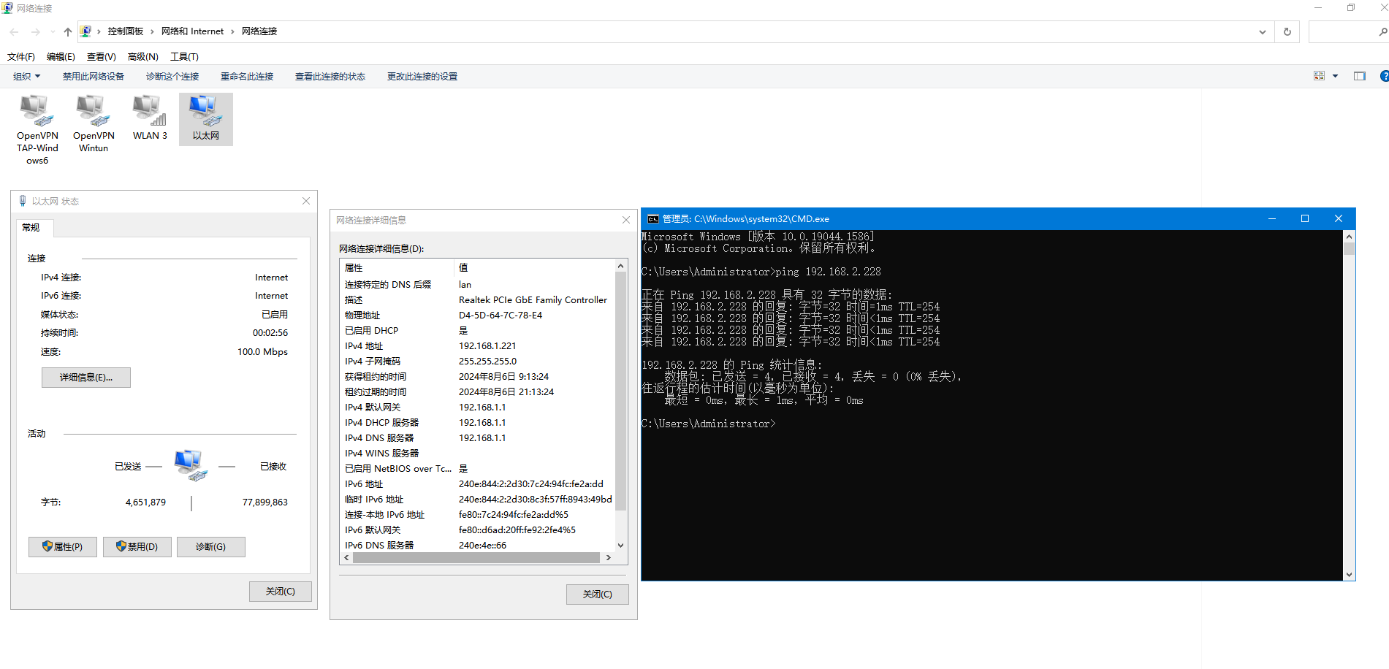Viewport: 1389px width, 669px height.
Task: Click the refresh icon beside address bar
Action: click(1287, 31)
